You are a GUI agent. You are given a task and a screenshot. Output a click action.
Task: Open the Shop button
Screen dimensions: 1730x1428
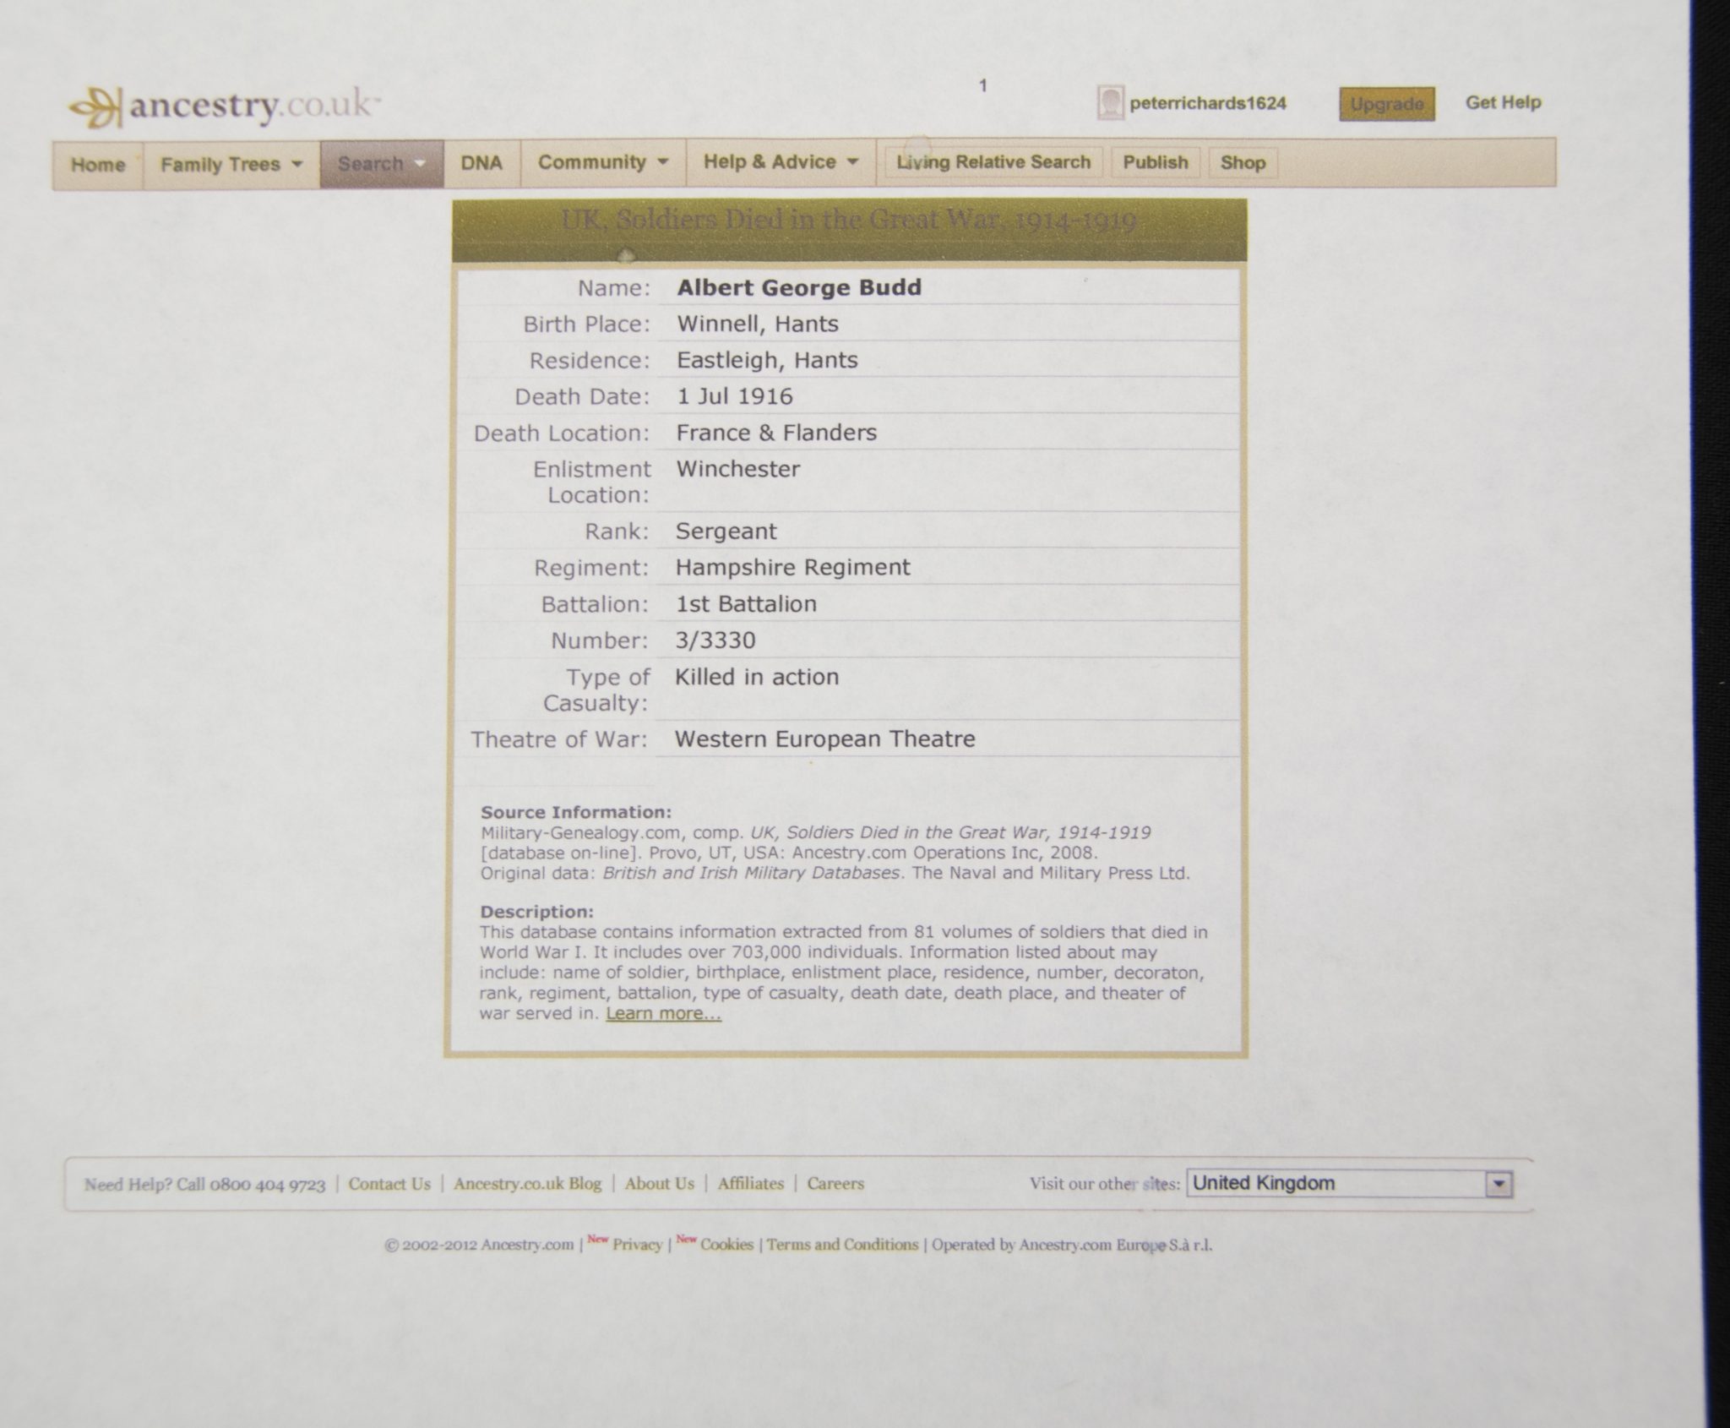point(1243,162)
